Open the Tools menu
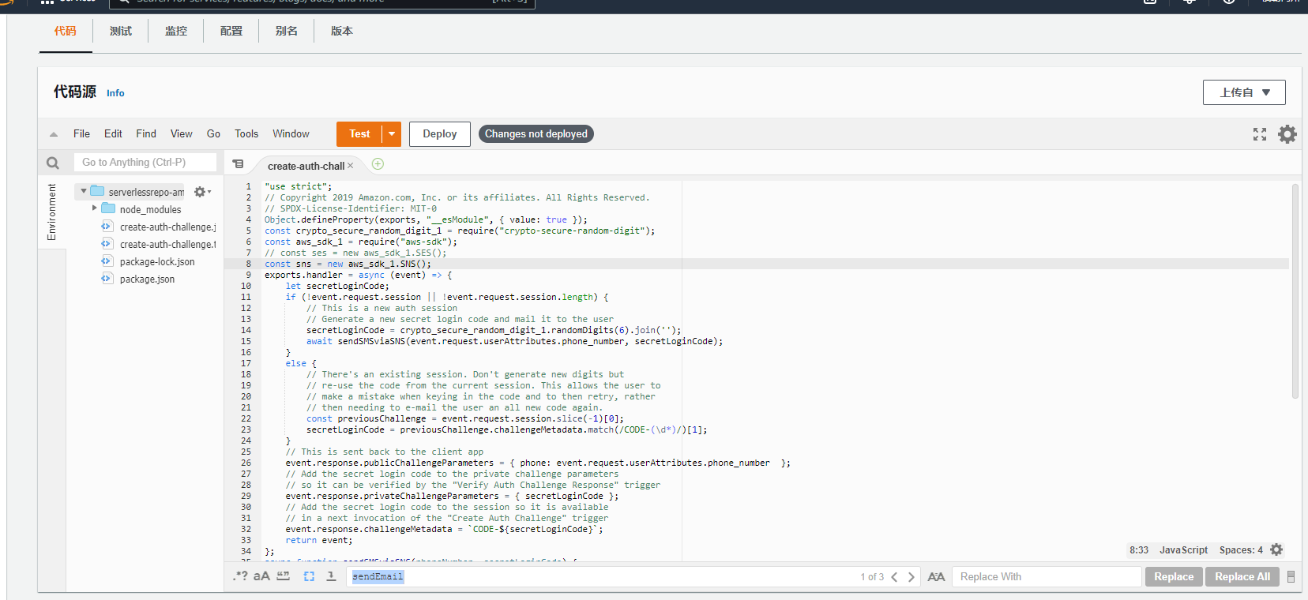The height and width of the screenshot is (600, 1308). click(246, 134)
